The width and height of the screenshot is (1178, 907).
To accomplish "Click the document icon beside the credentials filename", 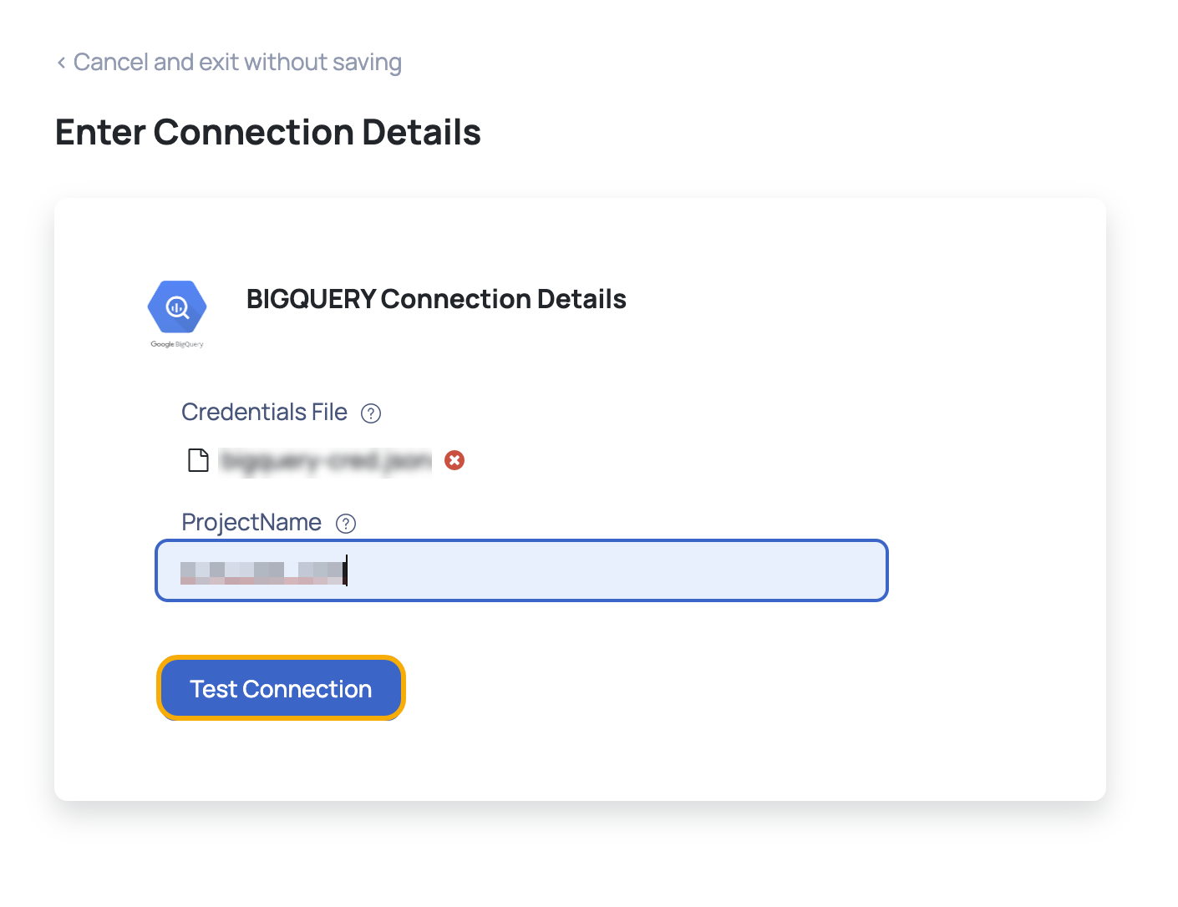I will point(198,460).
